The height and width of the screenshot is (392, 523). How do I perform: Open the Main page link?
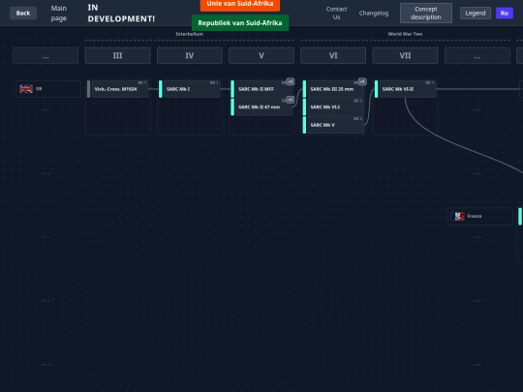click(x=59, y=13)
